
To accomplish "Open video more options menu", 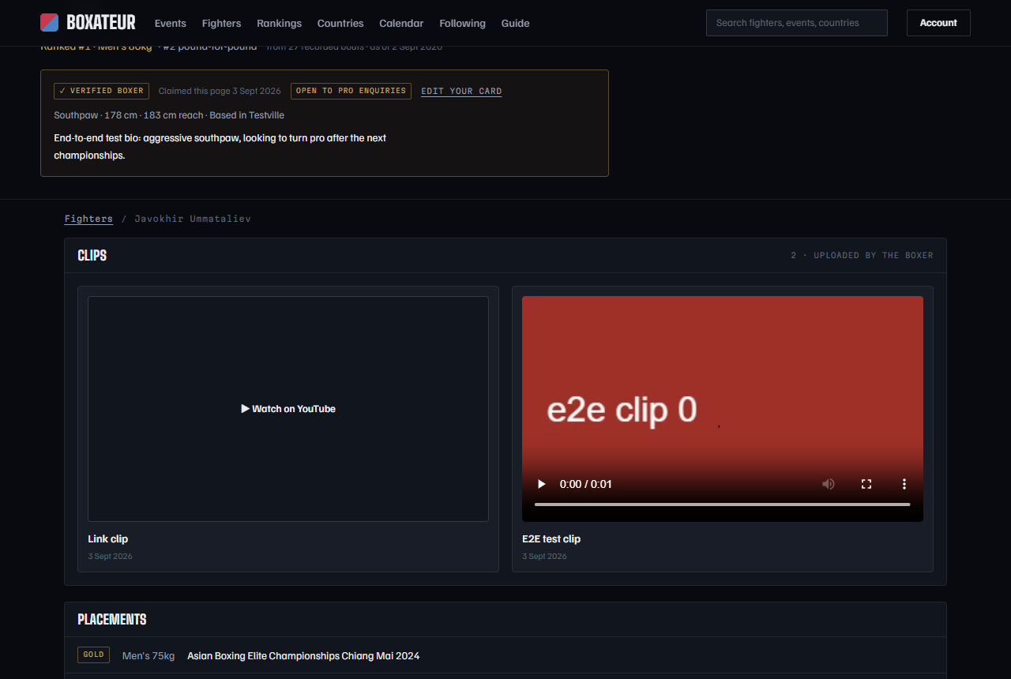I will coord(904,484).
